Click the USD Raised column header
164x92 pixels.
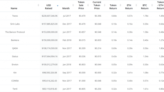[x=48, y=7]
